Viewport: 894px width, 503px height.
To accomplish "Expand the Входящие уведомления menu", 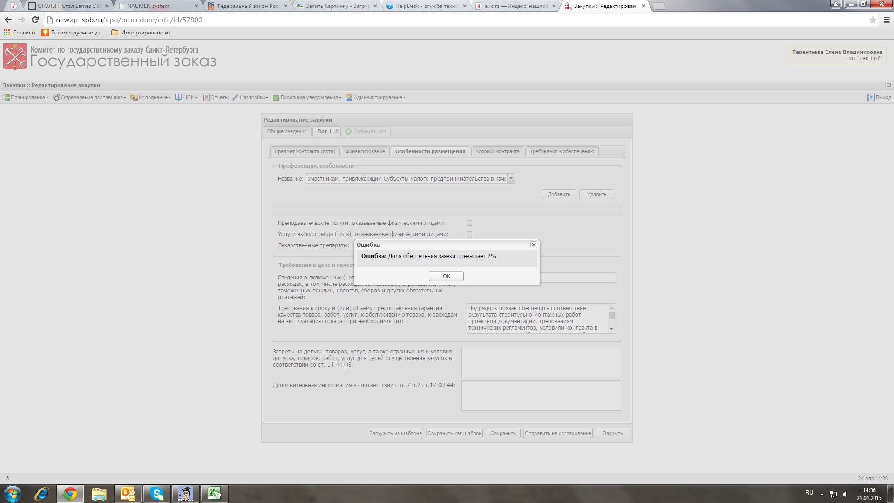I will click(x=310, y=97).
